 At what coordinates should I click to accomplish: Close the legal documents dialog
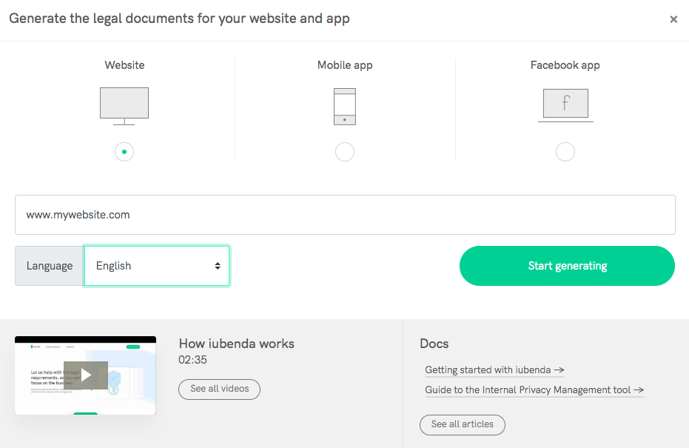673,20
